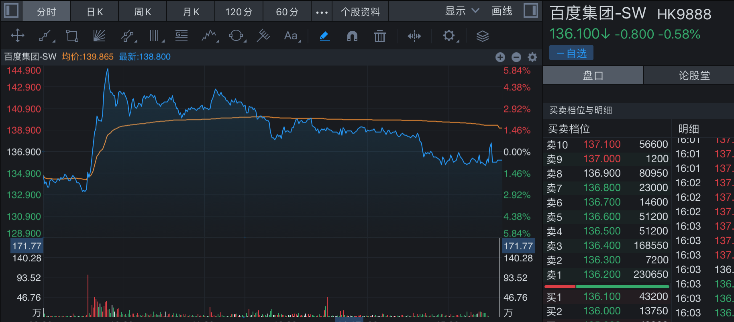Image resolution: width=734 pixels, height=322 pixels.
Task: Select the text annotation (Aa) tool
Action: click(291, 36)
